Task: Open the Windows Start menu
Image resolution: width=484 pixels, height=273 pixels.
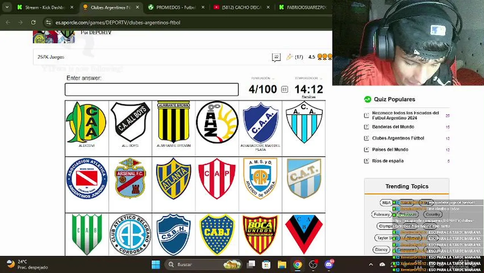Action: (156, 264)
